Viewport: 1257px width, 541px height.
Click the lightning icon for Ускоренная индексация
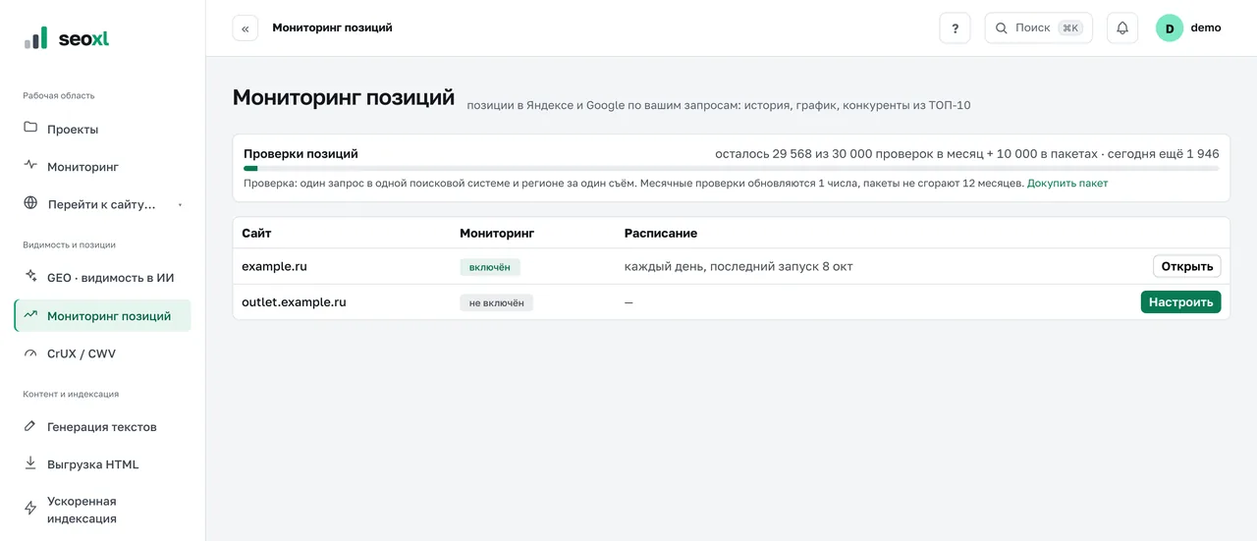coord(30,509)
